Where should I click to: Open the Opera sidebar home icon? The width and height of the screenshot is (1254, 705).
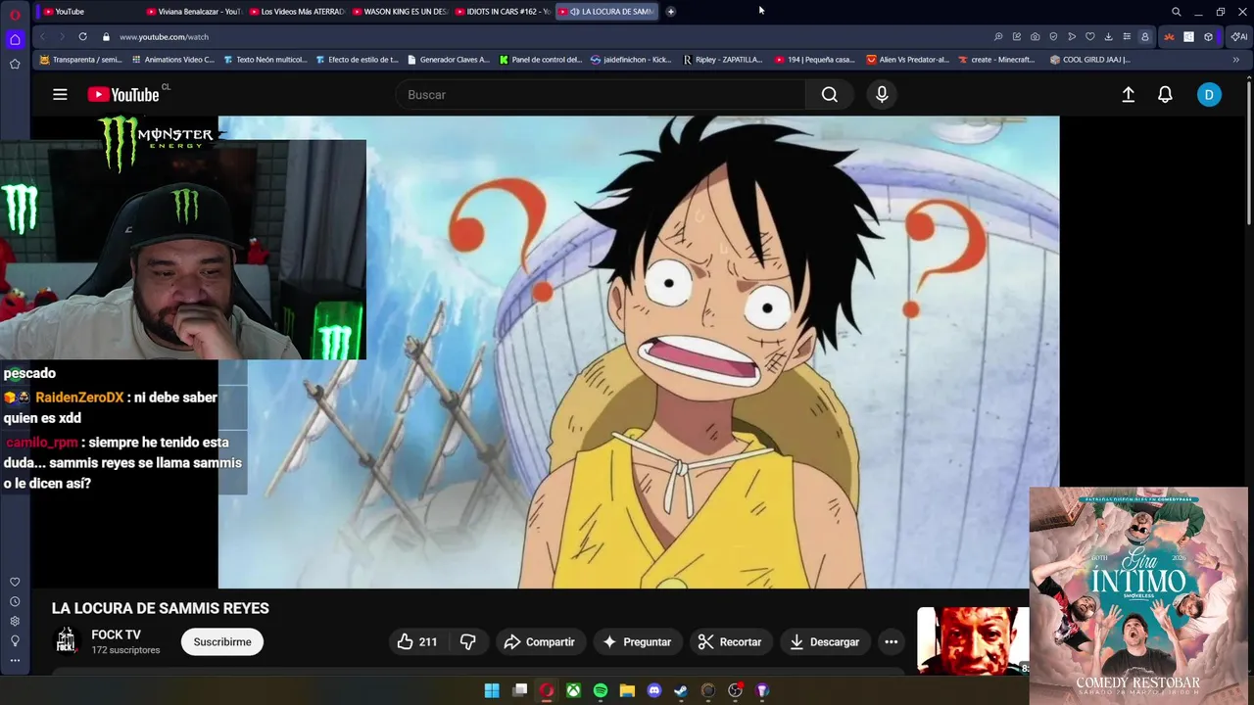[x=15, y=39]
